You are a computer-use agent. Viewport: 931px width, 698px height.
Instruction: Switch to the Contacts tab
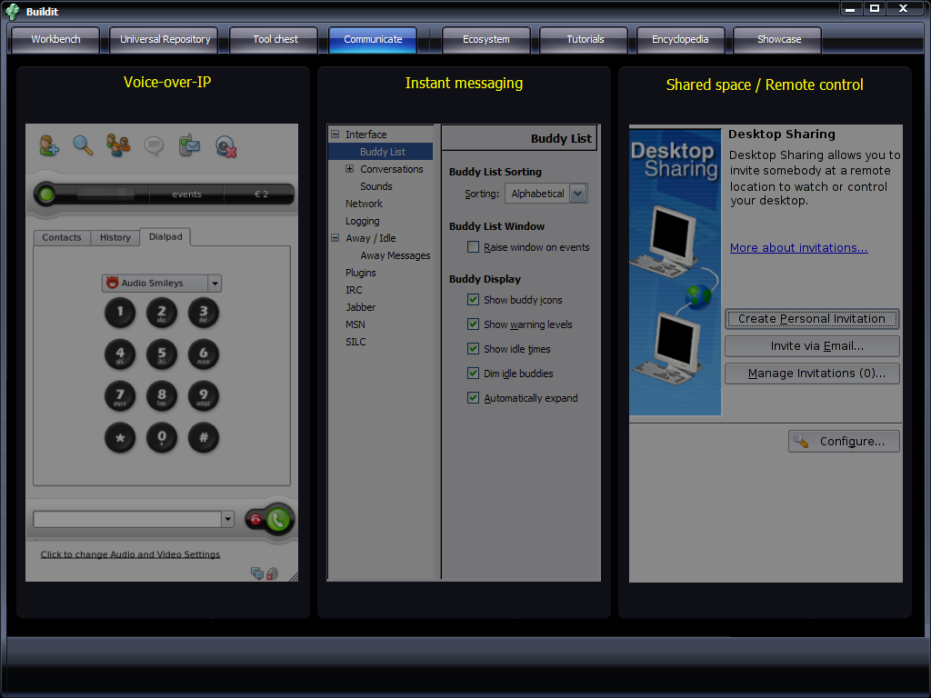click(x=62, y=238)
